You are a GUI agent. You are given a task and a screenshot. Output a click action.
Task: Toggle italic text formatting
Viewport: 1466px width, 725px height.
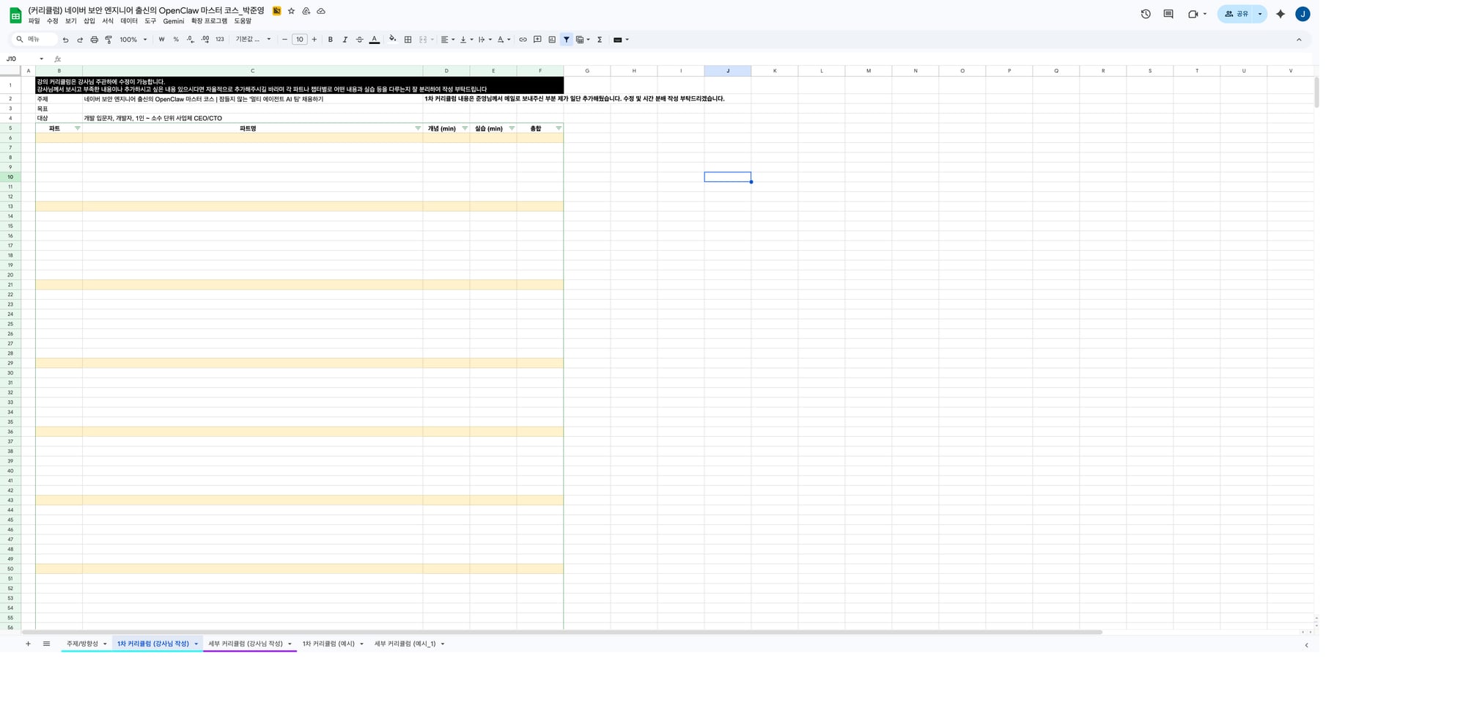345,40
